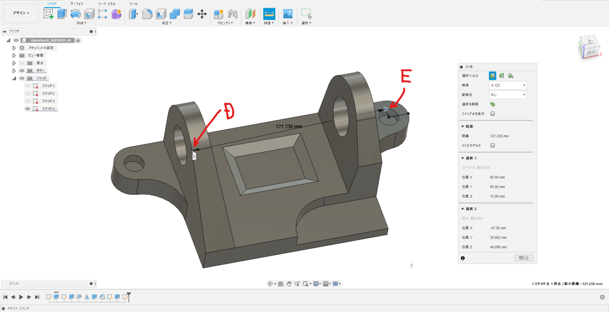Collapse the 選択 1 section
The width and height of the screenshot is (609, 312).
click(462, 158)
